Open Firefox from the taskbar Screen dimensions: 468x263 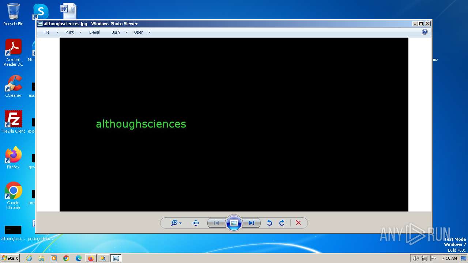pos(91,258)
